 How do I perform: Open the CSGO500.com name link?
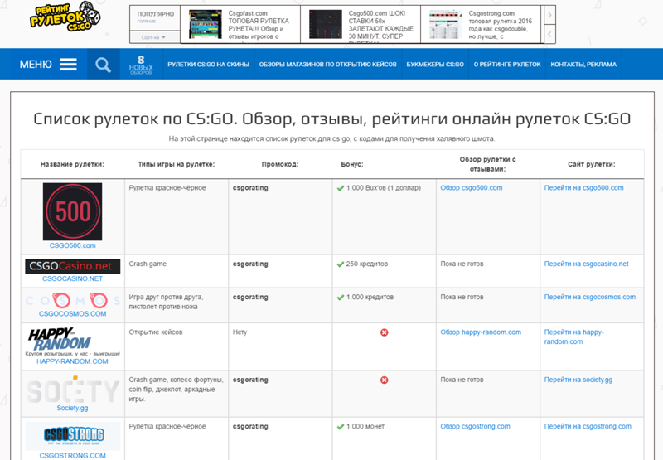pos(72,245)
